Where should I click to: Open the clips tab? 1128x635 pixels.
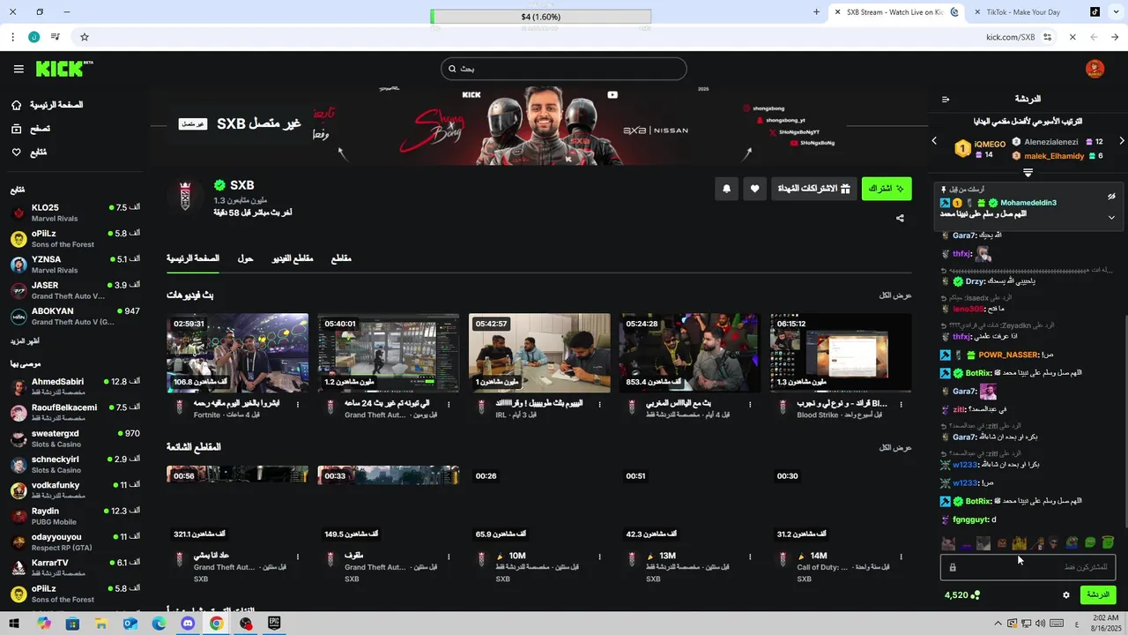(340, 258)
